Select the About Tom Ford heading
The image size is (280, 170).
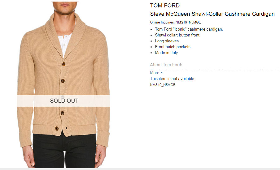click(166, 65)
